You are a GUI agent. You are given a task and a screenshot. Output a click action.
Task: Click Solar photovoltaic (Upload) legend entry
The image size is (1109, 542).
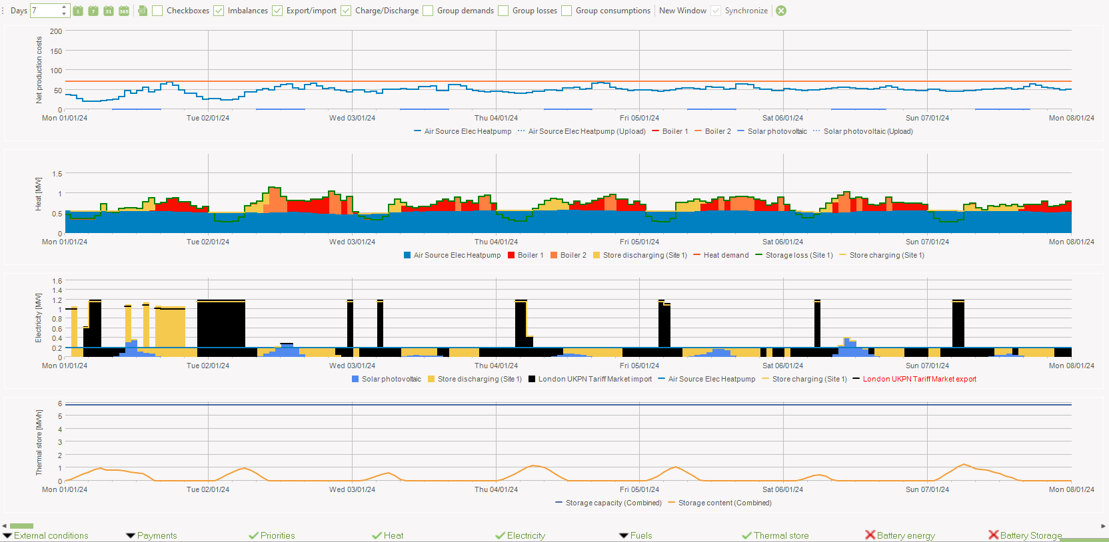[x=862, y=131]
